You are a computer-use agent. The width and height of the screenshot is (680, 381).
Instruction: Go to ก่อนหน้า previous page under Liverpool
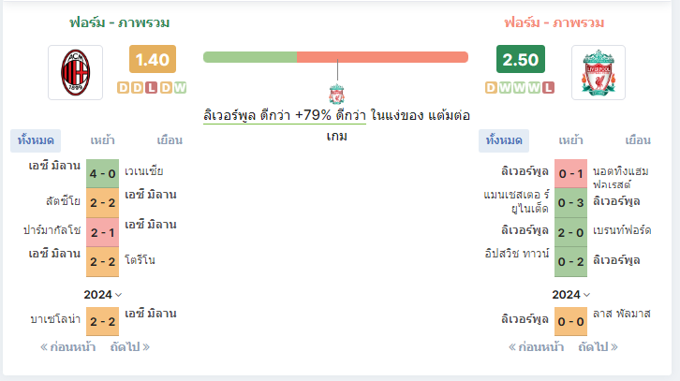(536, 346)
